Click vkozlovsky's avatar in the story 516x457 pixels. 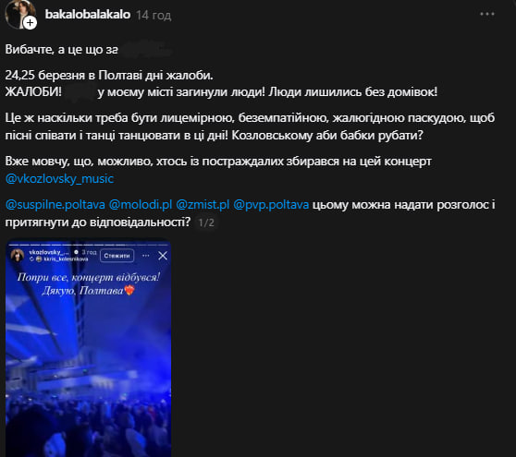coord(18,255)
